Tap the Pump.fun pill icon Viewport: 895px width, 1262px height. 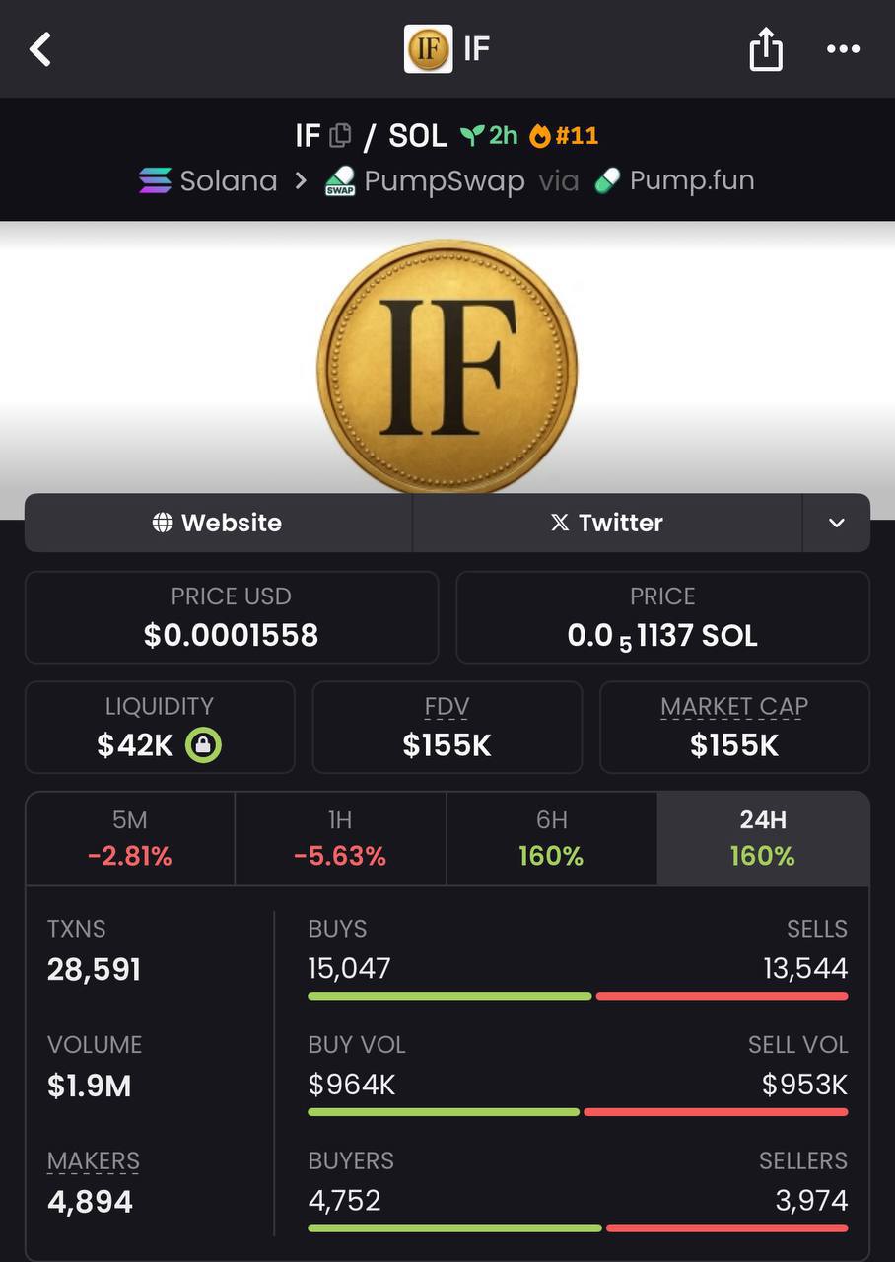click(607, 180)
